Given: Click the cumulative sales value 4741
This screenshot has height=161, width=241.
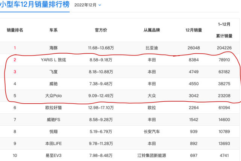Looking at the screenshot, I should (x=224, y=155).
